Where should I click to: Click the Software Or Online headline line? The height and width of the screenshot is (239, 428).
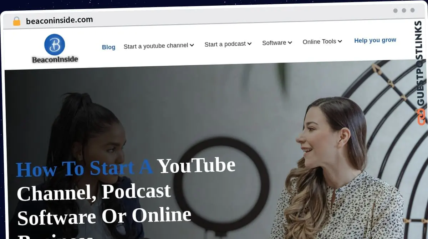point(104,217)
